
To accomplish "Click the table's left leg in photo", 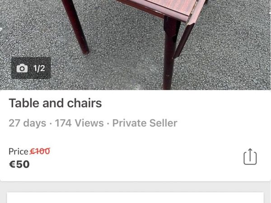I will click(75, 27).
